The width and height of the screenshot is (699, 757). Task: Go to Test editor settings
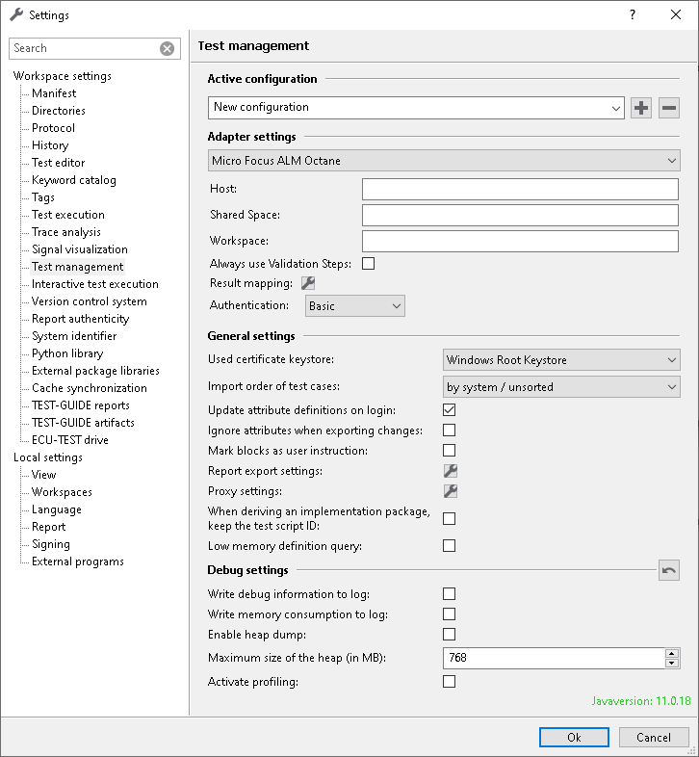[59, 163]
